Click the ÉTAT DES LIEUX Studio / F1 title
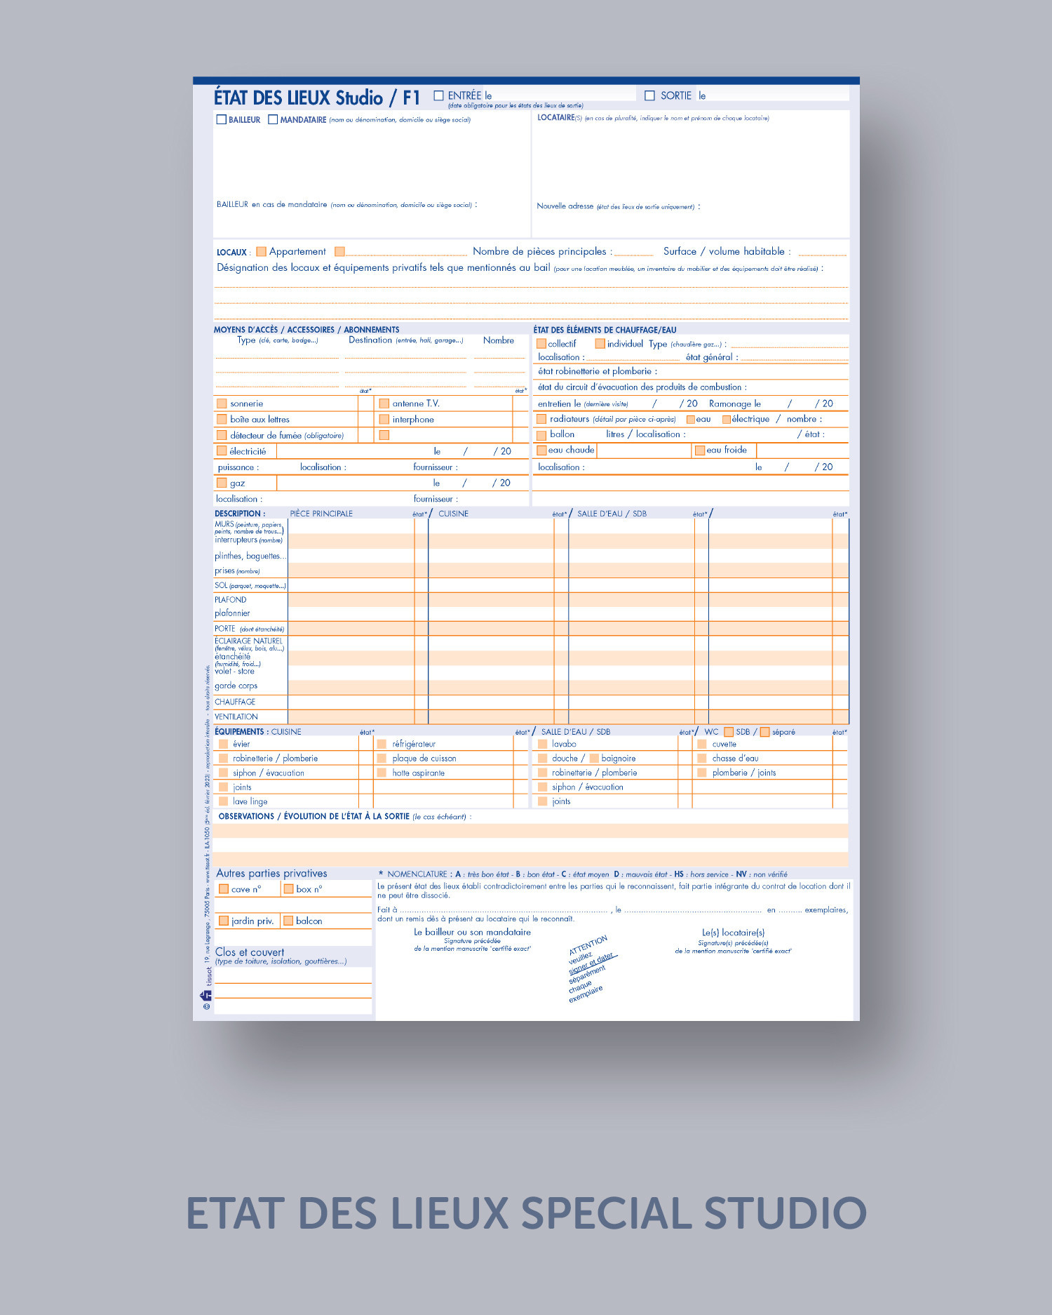The width and height of the screenshot is (1052, 1315). pyautogui.click(x=317, y=98)
